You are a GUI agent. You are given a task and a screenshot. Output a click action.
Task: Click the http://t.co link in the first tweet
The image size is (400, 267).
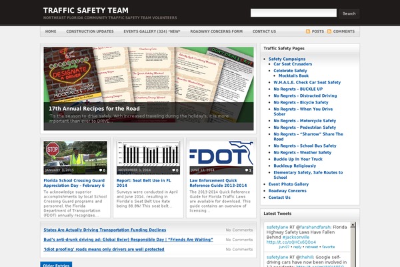click(291, 242)
